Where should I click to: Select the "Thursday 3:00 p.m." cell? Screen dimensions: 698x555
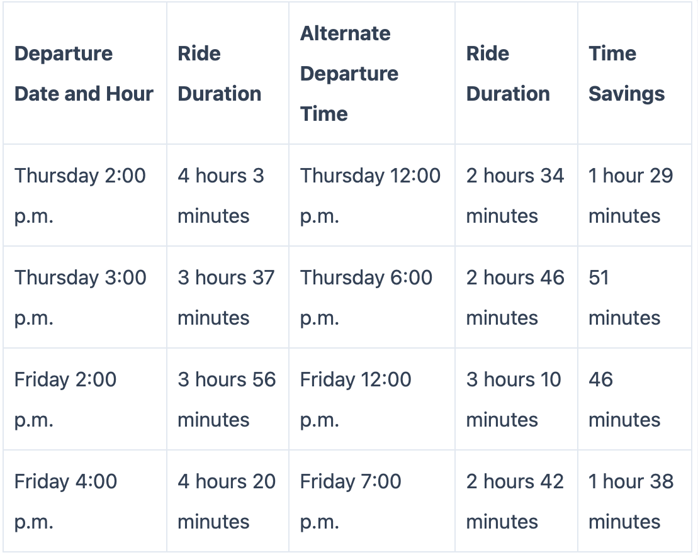tap(84, 297)
